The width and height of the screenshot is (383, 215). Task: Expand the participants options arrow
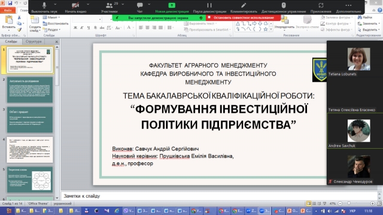(x=123, y=4)
